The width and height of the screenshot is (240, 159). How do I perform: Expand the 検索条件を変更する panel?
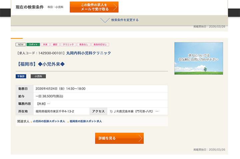coord(125,20)
